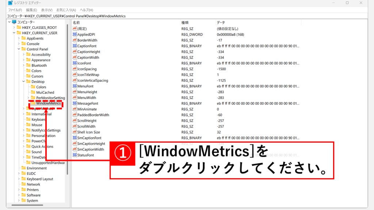Click the コンピューター computer icon in tree
Screen dimensions: 374x210
click(14, 22)
